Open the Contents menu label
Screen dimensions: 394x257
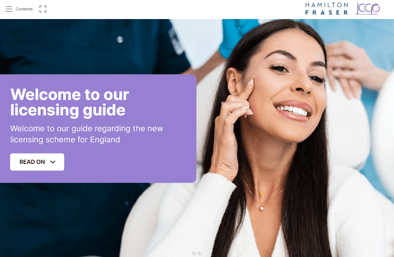tap(24, 9)
